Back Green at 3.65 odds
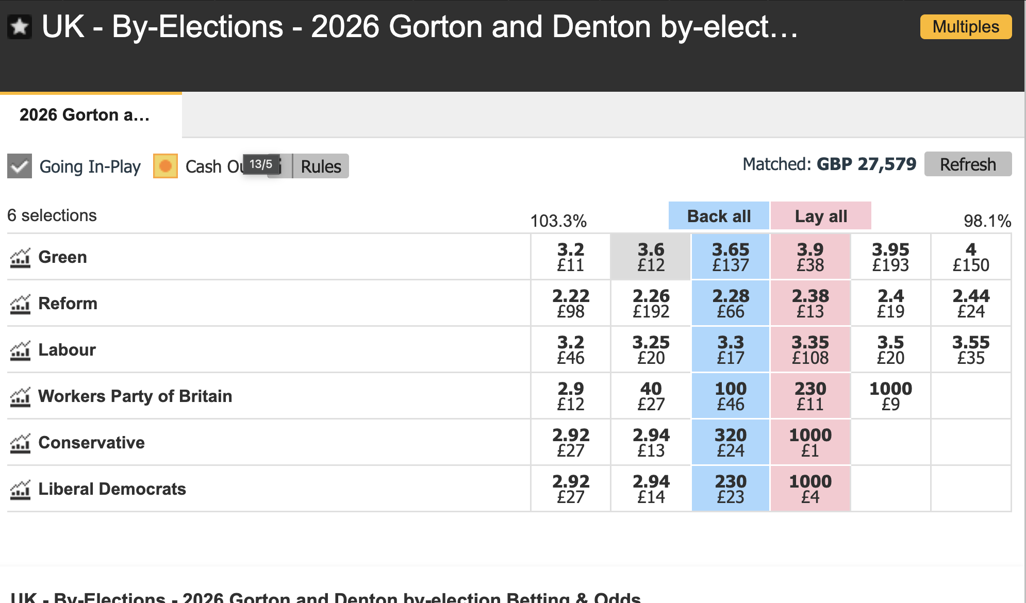The height and width of the screenshot is (603, 1026). [731, 257]
